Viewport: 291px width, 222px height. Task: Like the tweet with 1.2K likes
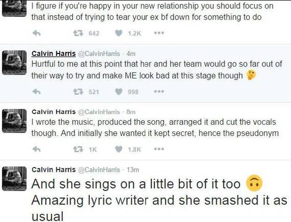click(x=119, y=33)
